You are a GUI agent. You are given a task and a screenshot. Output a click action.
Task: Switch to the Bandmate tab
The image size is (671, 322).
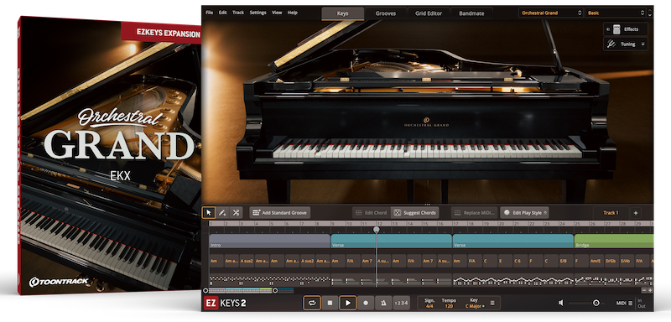coord(471,13)
